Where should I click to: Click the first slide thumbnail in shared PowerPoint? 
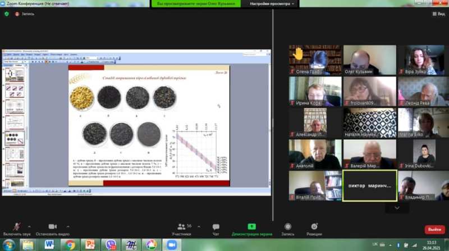coord(15,75)
